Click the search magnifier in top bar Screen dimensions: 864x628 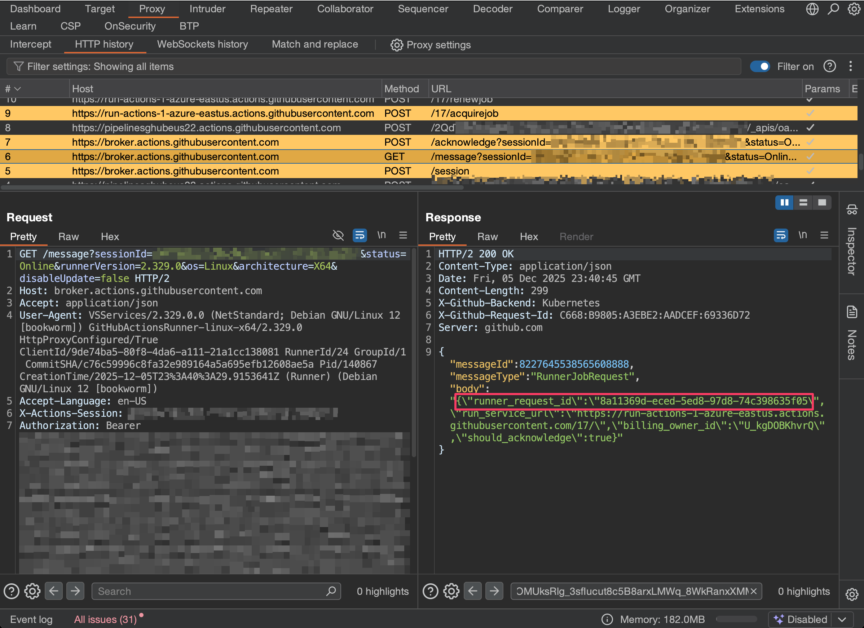pyautogui.click(x=833, y=9)
